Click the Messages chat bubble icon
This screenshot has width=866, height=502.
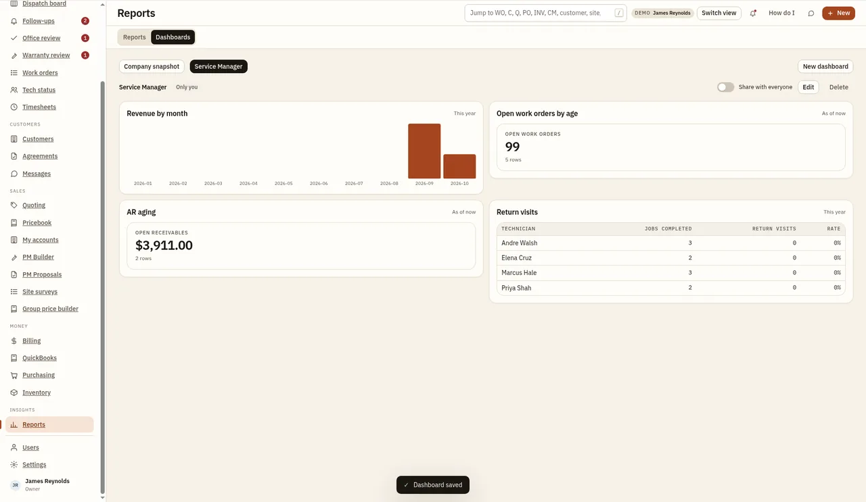coord(14,174)
